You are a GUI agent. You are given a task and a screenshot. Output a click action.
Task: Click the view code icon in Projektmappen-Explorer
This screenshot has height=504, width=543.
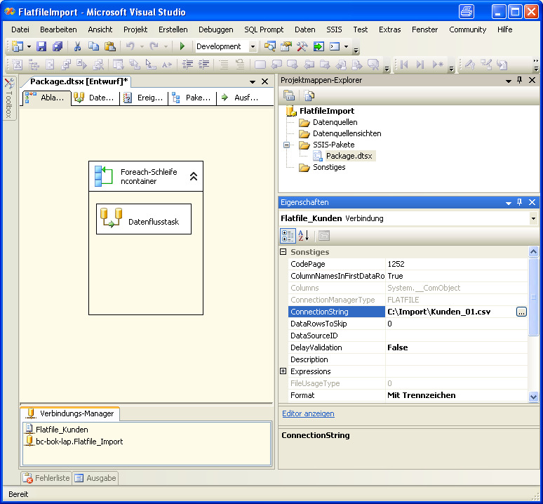309,95
